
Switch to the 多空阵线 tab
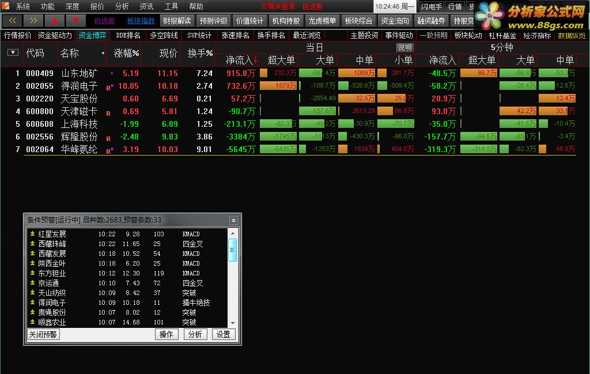click(164, 35)
